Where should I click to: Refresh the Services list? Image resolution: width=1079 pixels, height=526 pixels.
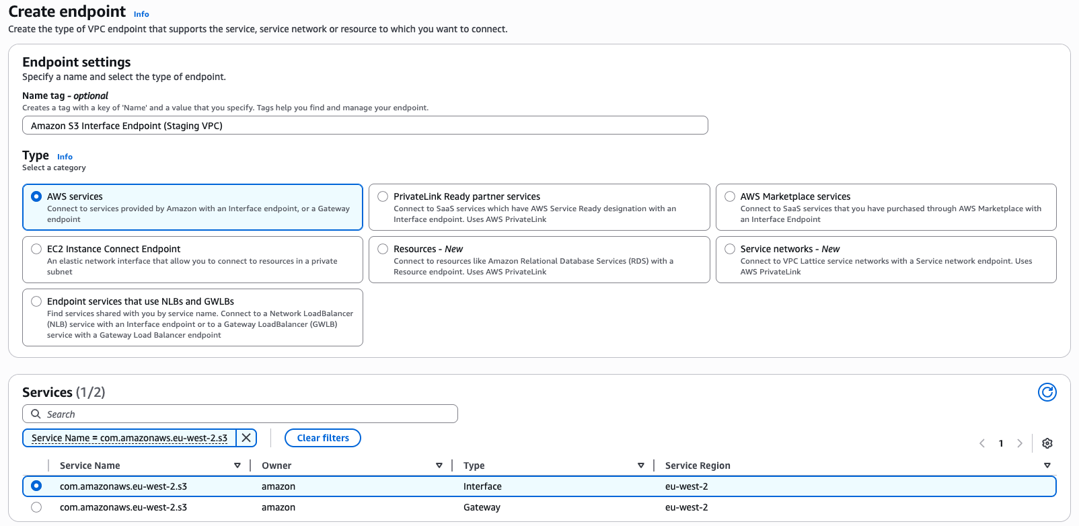point(1047,392)
